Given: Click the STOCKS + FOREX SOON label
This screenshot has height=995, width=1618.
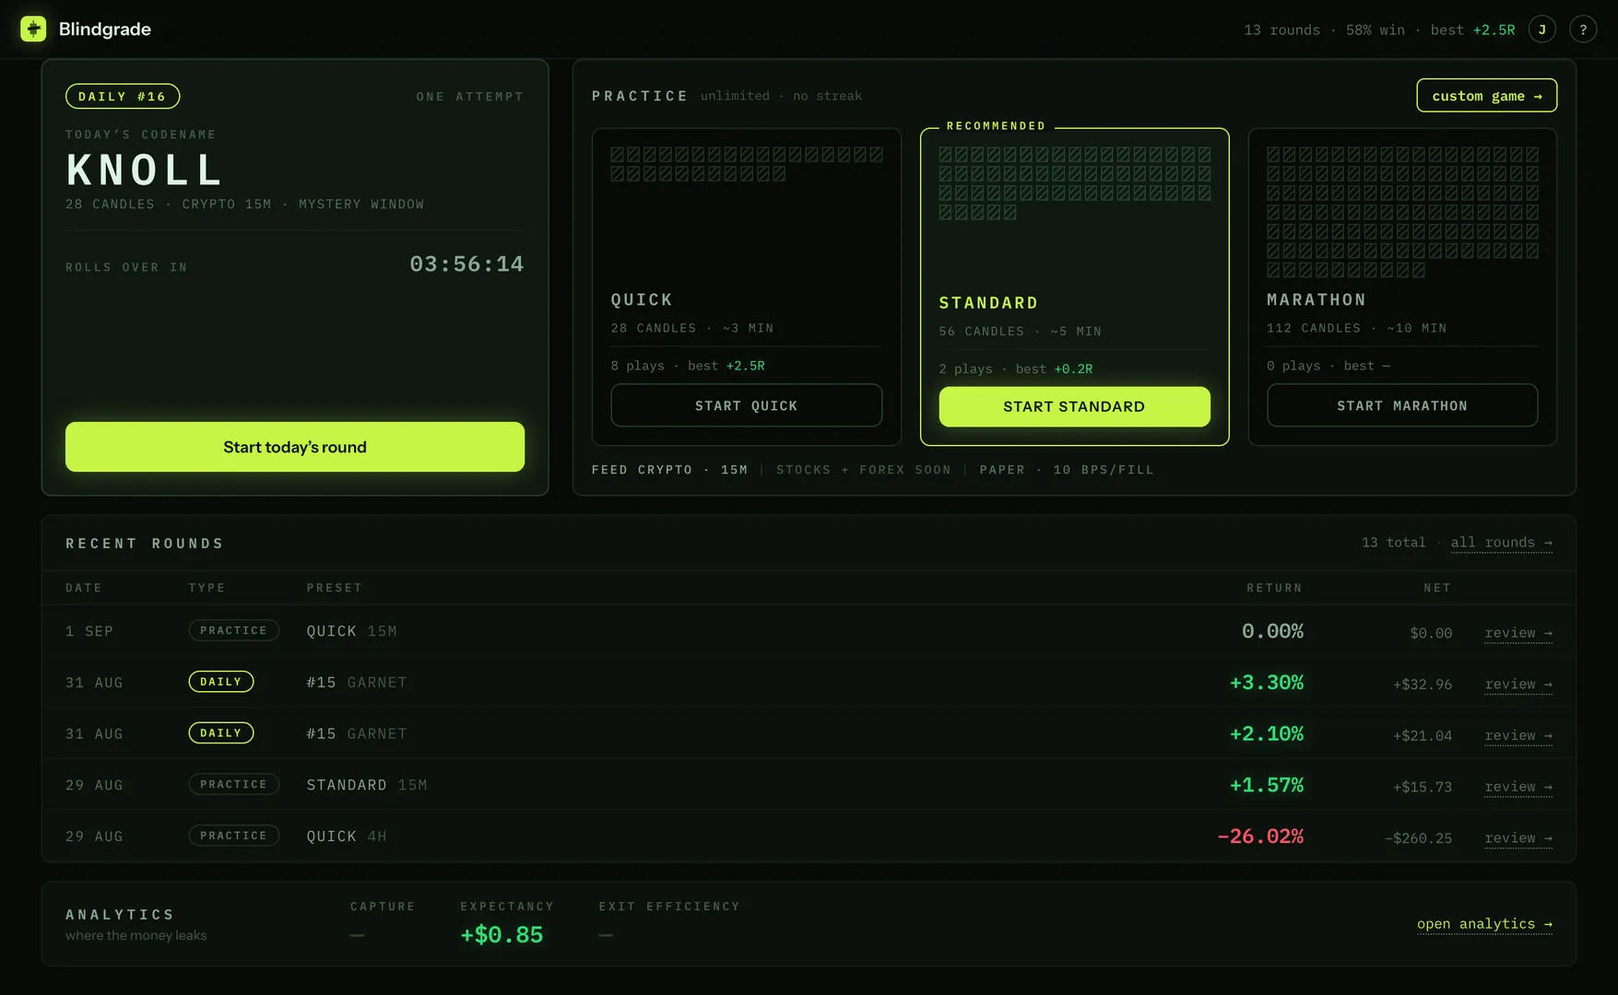Looking at the screenshot, I should click(863, 470).
